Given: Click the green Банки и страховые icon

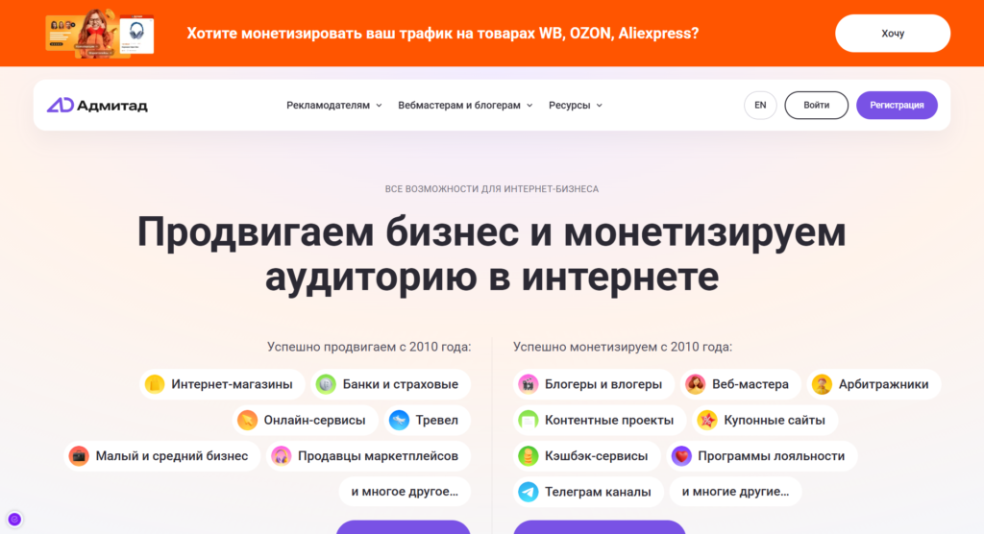Looking at the screenshot, I should point(326,384).
